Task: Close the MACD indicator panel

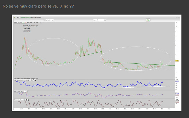Action: [x=26, y=91]
